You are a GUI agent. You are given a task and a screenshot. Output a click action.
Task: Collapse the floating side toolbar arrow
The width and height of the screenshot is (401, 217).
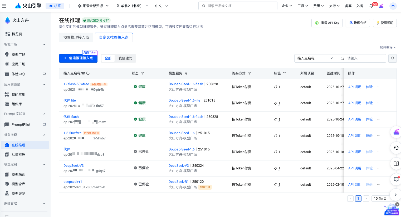coord(395,195)
